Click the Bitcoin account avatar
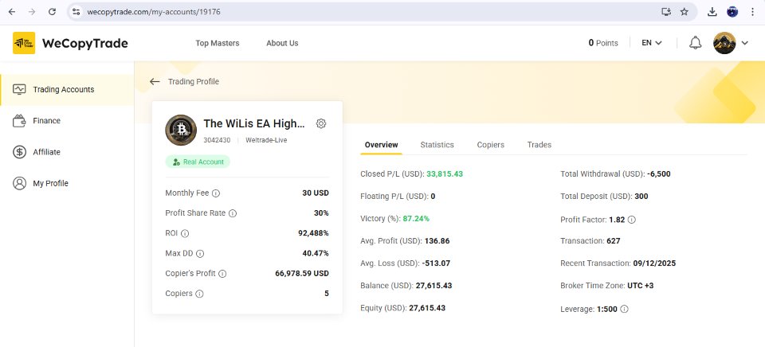This screenshot has height=347, width=765. (181, 131)
